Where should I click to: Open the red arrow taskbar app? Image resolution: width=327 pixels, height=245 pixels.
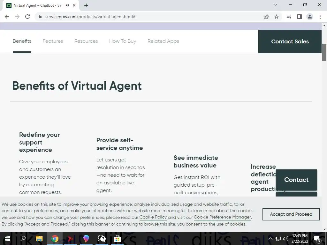[70, 239]
